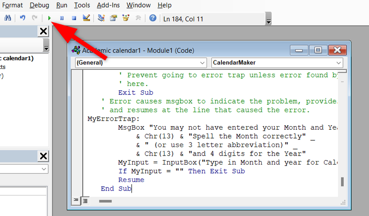Click the margin indicator bar beside the code
369x216 pixels.
click(77, 133)
